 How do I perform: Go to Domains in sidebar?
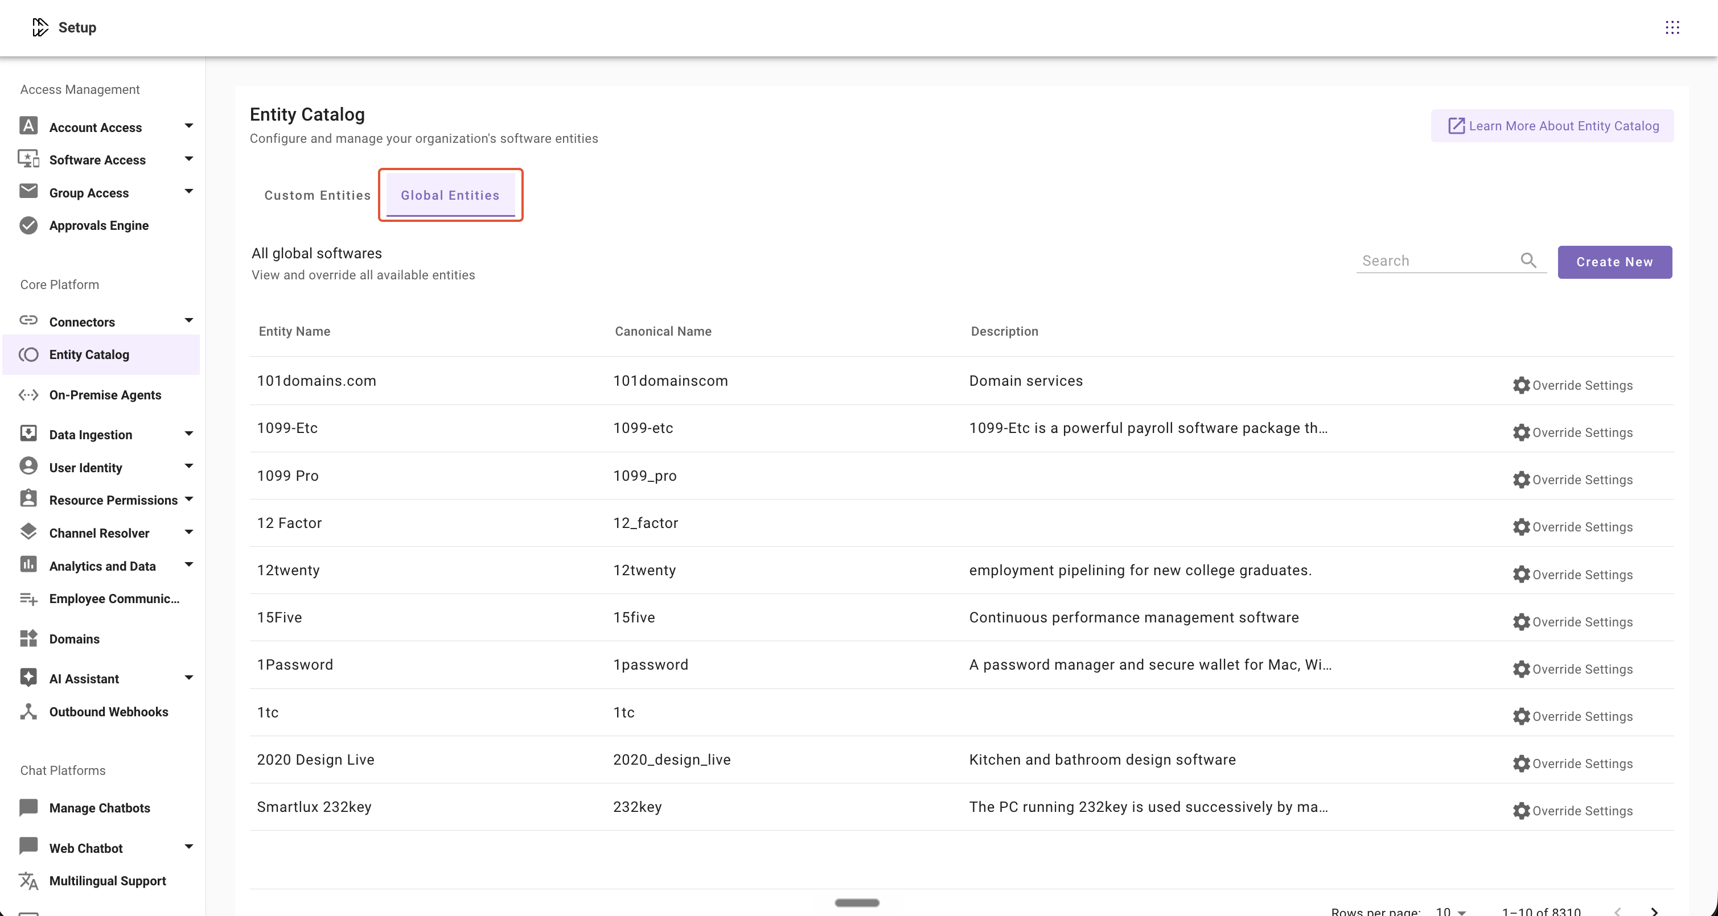74,639
